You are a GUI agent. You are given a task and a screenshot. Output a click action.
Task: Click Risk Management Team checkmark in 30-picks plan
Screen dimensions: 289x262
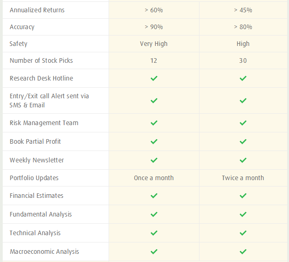(x=243, y=123)
